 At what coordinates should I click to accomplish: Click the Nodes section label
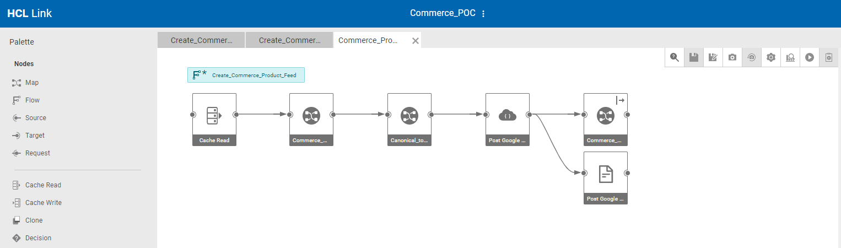[x=24, y=64]
